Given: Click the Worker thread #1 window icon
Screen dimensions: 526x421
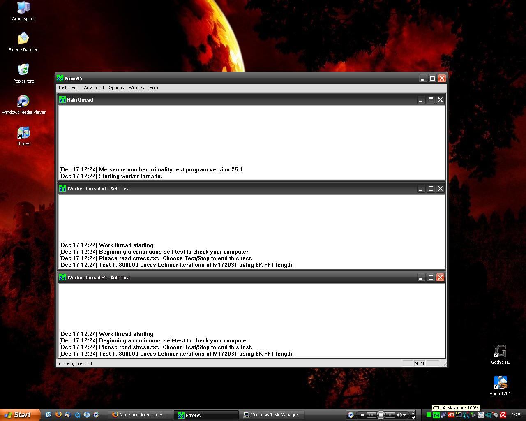Looking at the screenshot, I should point(62,188).
